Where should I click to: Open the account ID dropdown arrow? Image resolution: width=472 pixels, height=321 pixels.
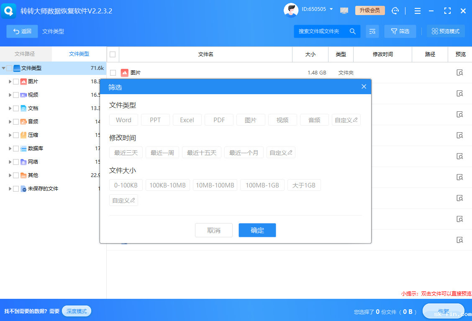click(332, 9)
